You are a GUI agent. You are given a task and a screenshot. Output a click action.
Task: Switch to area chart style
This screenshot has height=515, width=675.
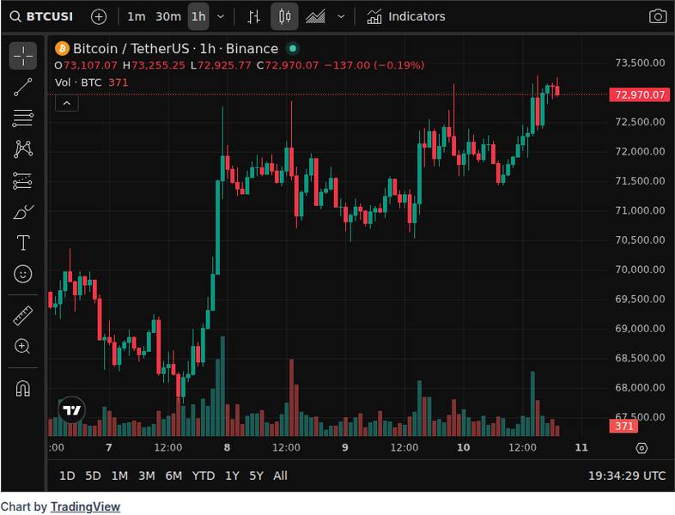pos(315,17)
